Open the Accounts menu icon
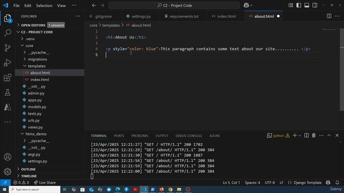 click(8, 157)
